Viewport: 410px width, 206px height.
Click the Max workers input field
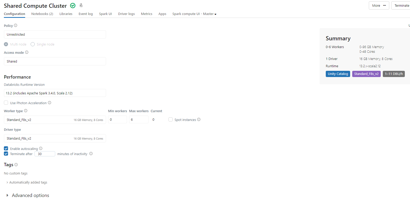pos(139,119)
